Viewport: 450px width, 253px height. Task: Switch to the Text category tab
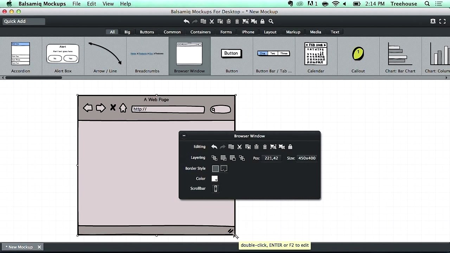click(x=335, y=32)
